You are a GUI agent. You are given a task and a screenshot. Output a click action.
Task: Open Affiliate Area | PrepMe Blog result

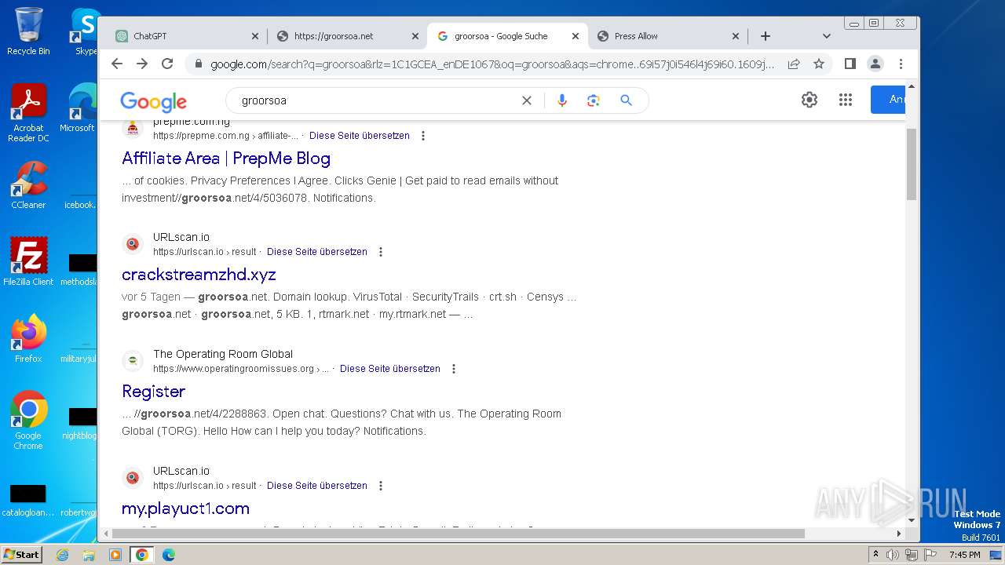pyautogui.click(x=226, y=159)
